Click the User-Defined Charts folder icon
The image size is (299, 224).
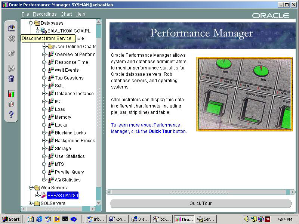[50, 46]
